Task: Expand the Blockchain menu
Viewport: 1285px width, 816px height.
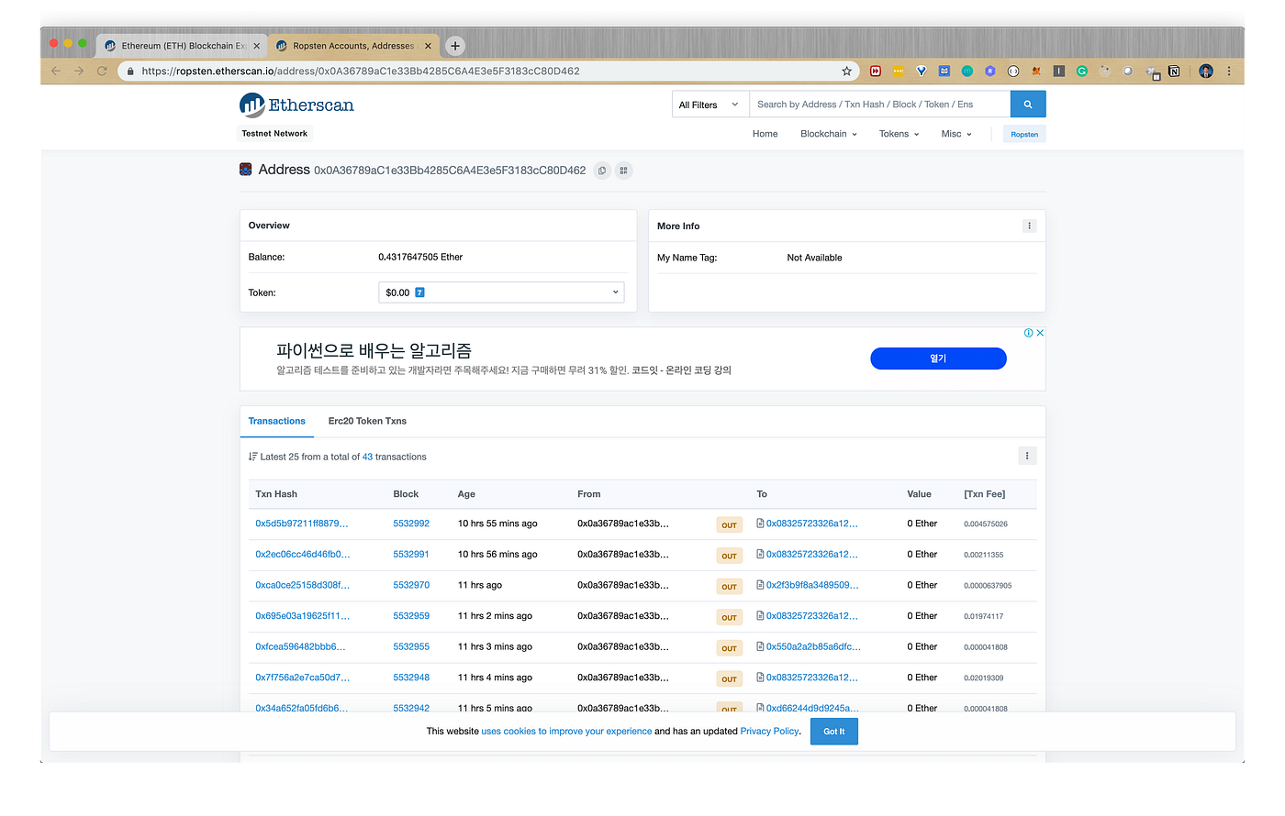Action: tap(828, 134)
